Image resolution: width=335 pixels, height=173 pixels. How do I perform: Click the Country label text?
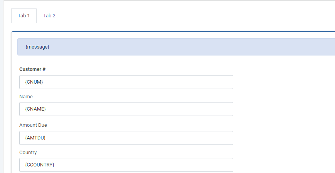(28, 153)
